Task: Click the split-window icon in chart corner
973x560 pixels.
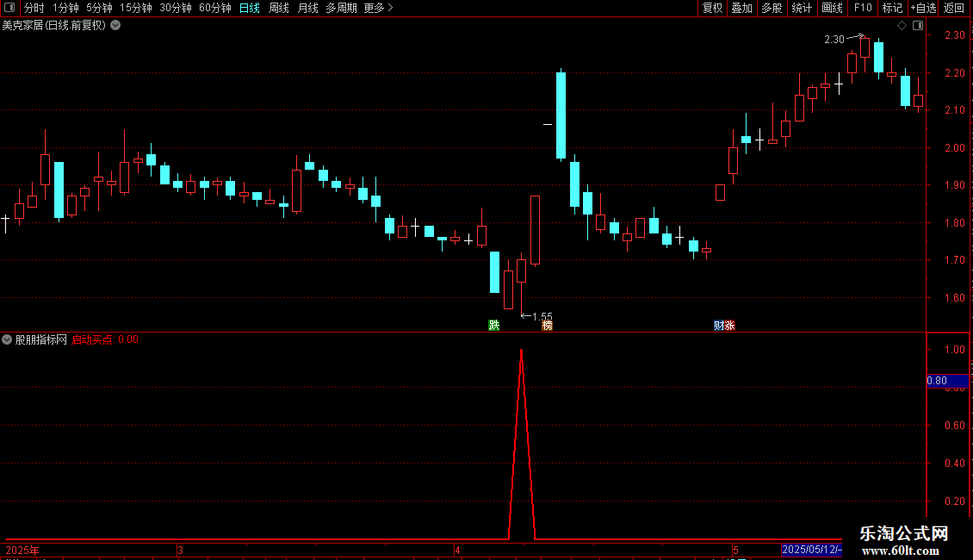Action: (918, 26)
